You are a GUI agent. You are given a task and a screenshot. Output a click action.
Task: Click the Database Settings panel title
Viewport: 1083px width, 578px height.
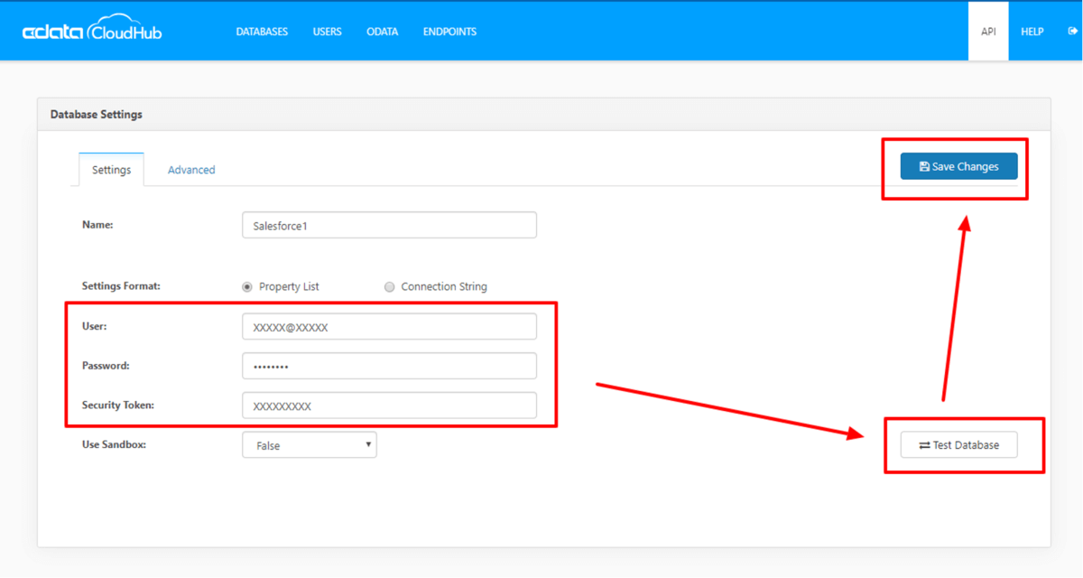[x=97, y=115]
